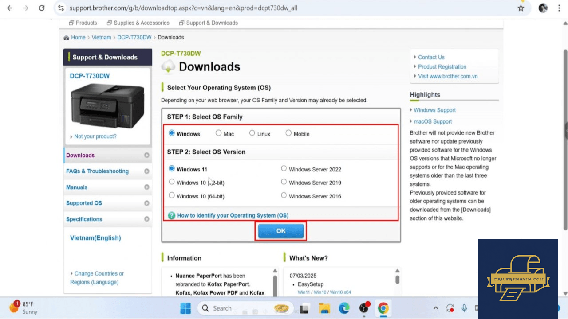Click the Win11 link under EasySetup

(304, 292)
